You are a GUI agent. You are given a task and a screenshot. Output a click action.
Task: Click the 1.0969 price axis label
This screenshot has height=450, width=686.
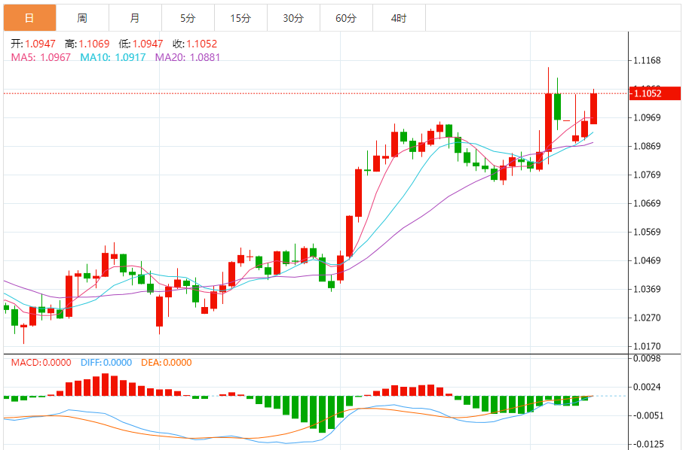[x=647, y=117]
